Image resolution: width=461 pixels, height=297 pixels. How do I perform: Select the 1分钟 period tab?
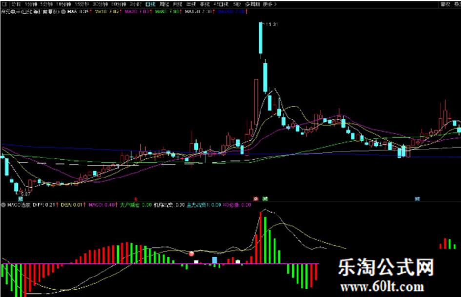(x=31, y=4)
